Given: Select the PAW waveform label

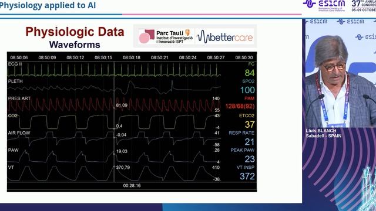Looking at the screenshot, I should click(x=13, y=150).
